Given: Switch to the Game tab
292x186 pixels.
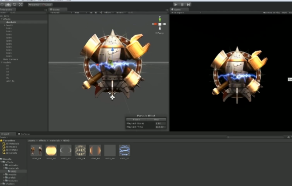Looking at the screenshot, I should pyautogui.click(x=179, y=9).
